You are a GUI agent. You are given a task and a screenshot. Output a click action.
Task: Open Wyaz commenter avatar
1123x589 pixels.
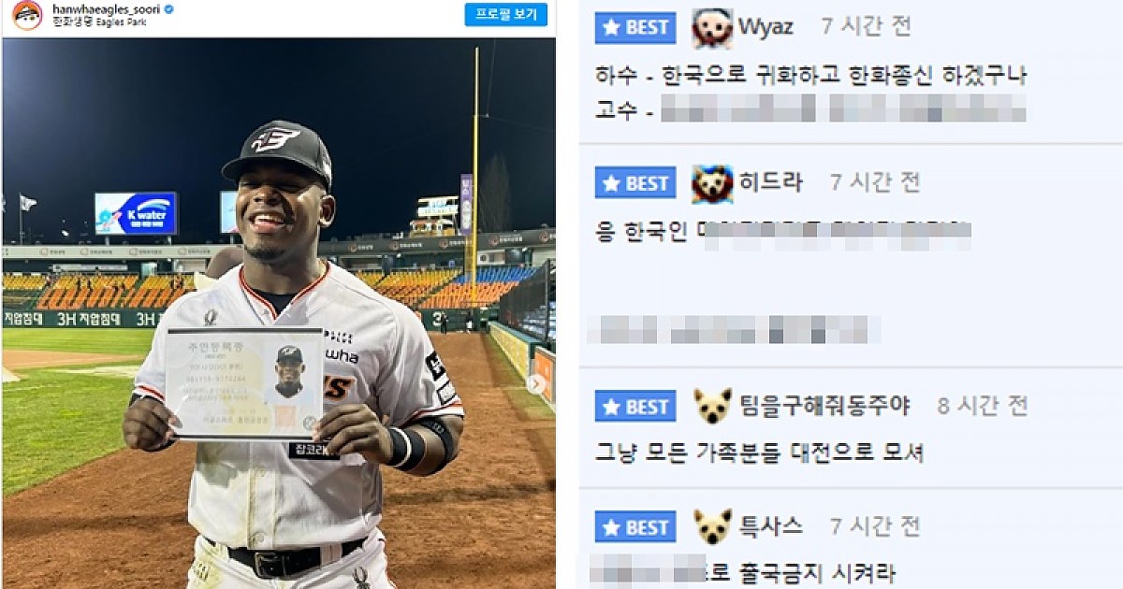pos(712,28)
